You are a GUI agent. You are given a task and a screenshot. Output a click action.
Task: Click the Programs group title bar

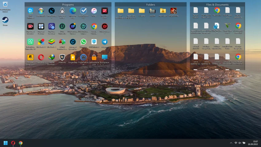coord(68,5)
